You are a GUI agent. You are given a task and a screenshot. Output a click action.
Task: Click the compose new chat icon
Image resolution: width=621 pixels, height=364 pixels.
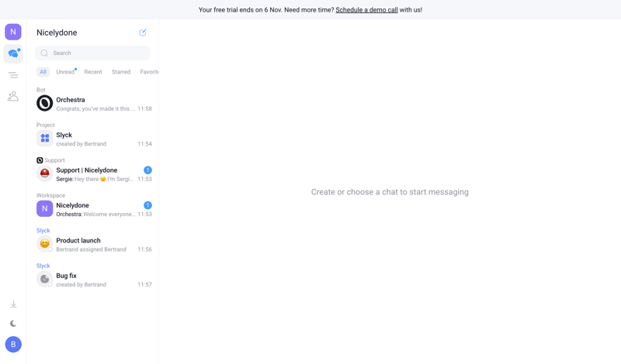point(143,33)
